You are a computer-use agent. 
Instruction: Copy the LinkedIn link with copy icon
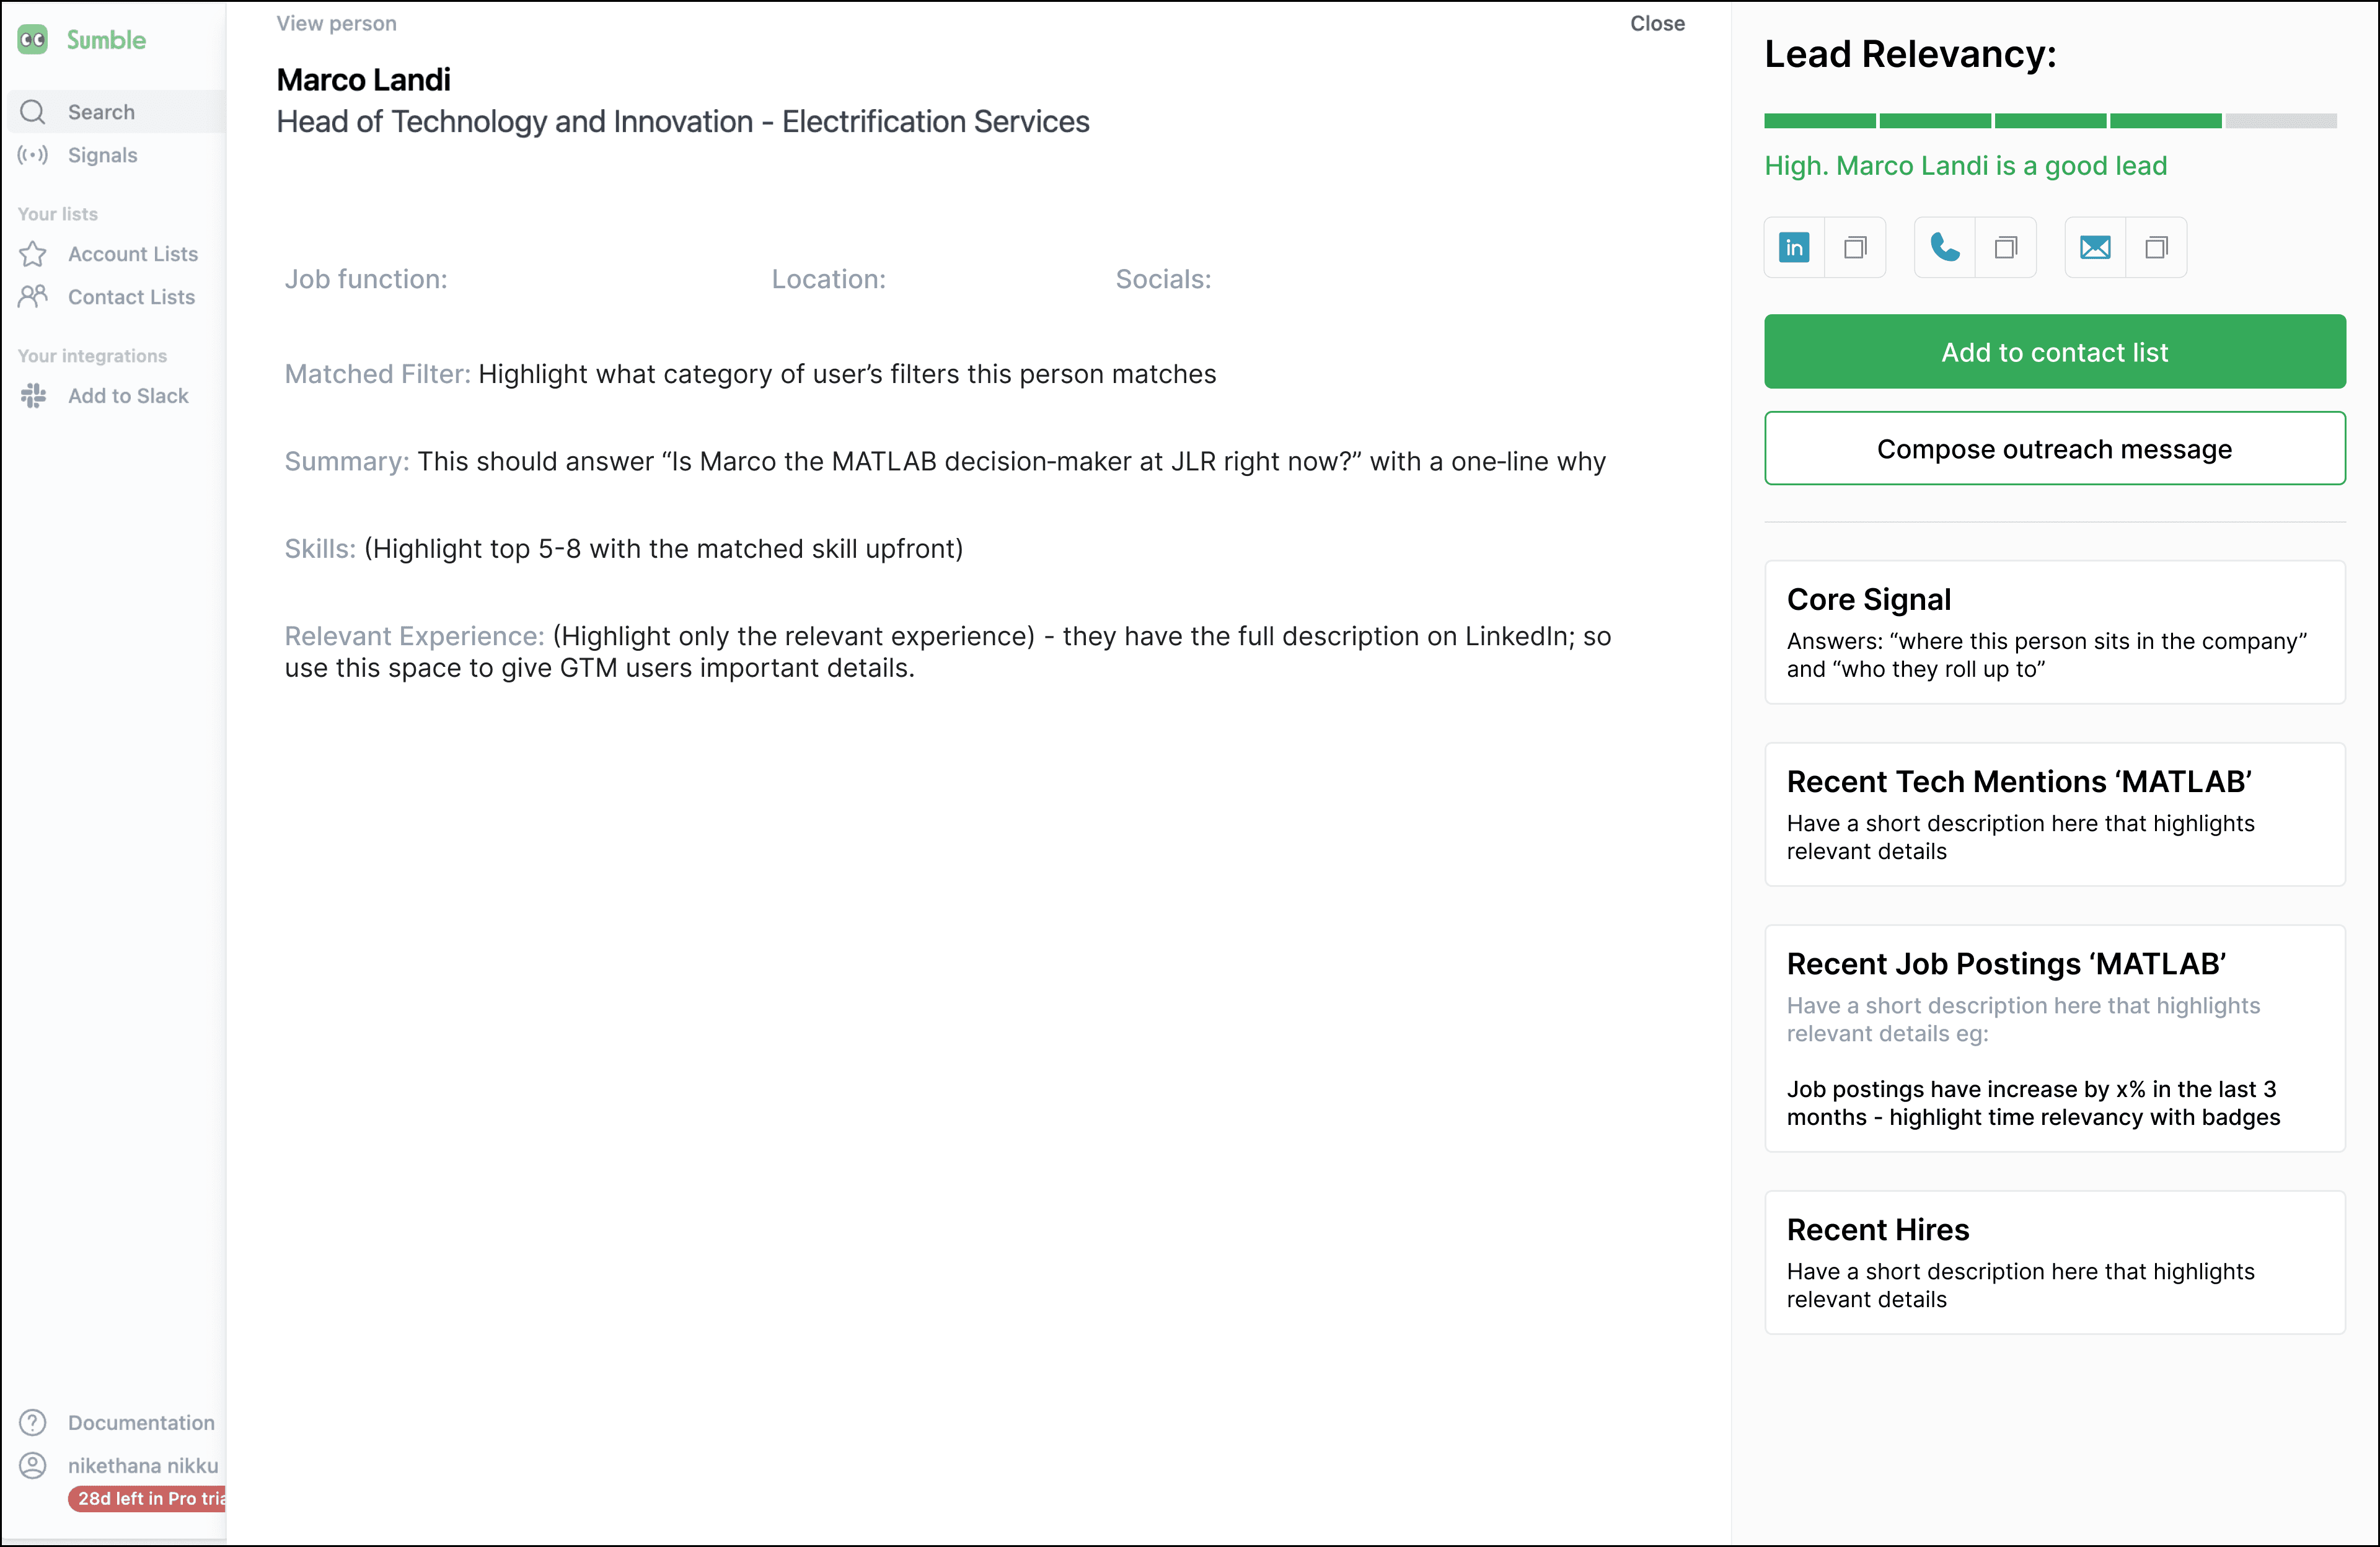click(1855, 247)
